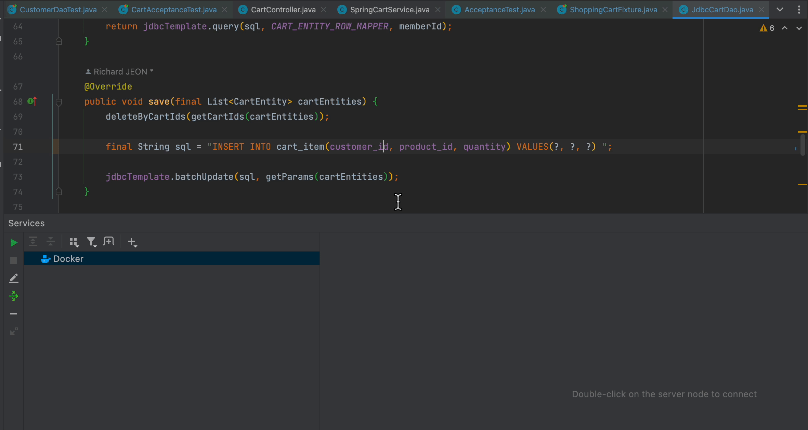Toggle the fold marker at line 74

(59, 192)
